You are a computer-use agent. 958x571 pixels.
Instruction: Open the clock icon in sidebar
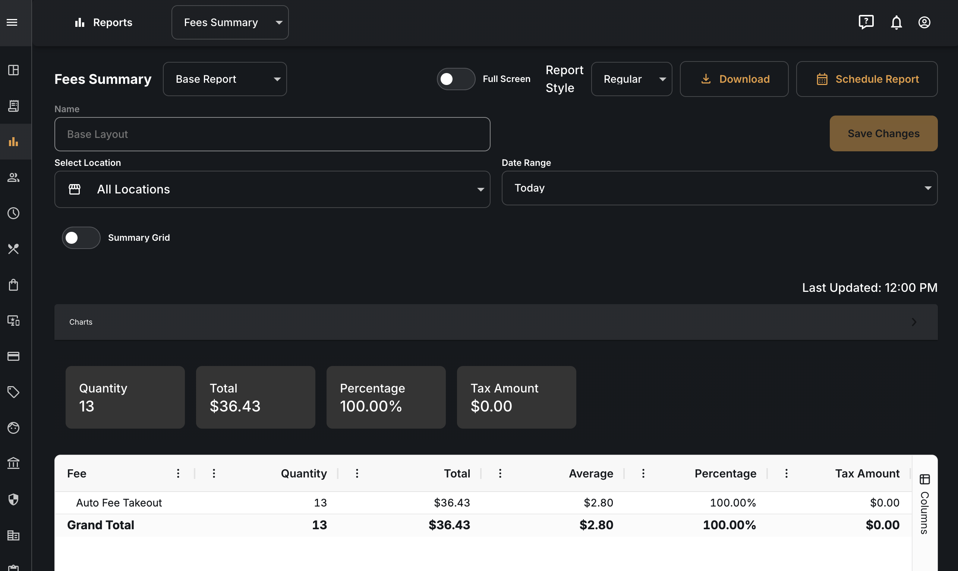pos(13,213)
